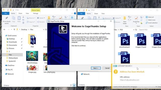Viewport: 161px width, 90px height.
Task: Switch to details view in Files window
Action: click(x=71, y=85)
